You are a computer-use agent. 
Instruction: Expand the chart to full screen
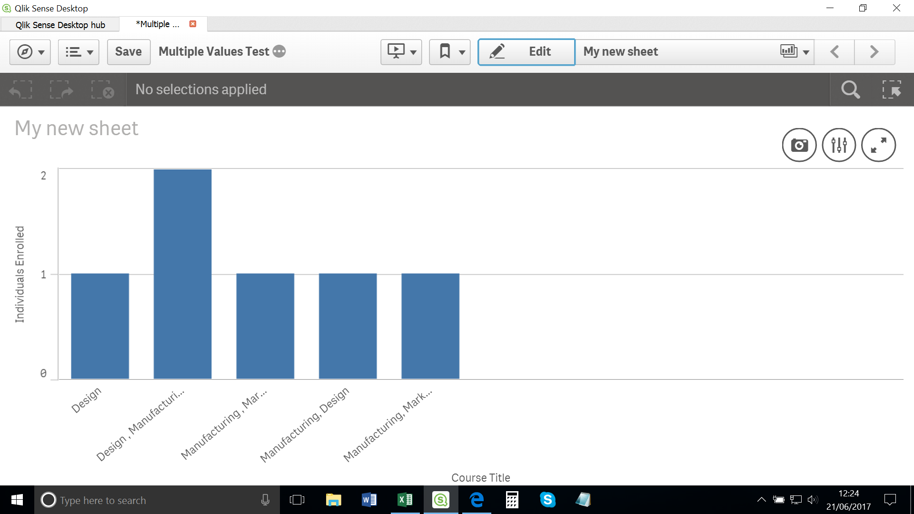click(x=878, y=145)
